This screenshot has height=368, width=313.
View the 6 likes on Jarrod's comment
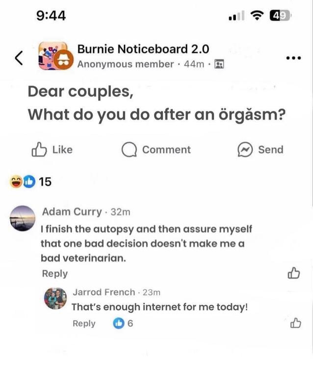(124, 323)
